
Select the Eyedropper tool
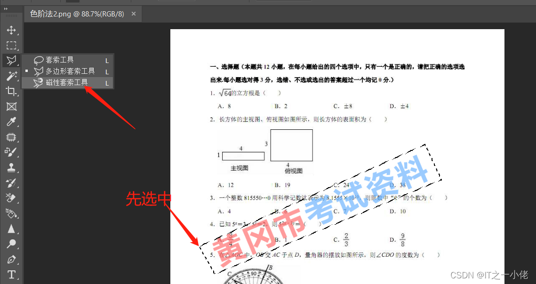point(11,122)
